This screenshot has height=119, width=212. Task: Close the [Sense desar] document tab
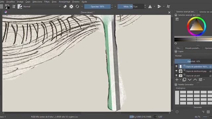coord(169,13)
